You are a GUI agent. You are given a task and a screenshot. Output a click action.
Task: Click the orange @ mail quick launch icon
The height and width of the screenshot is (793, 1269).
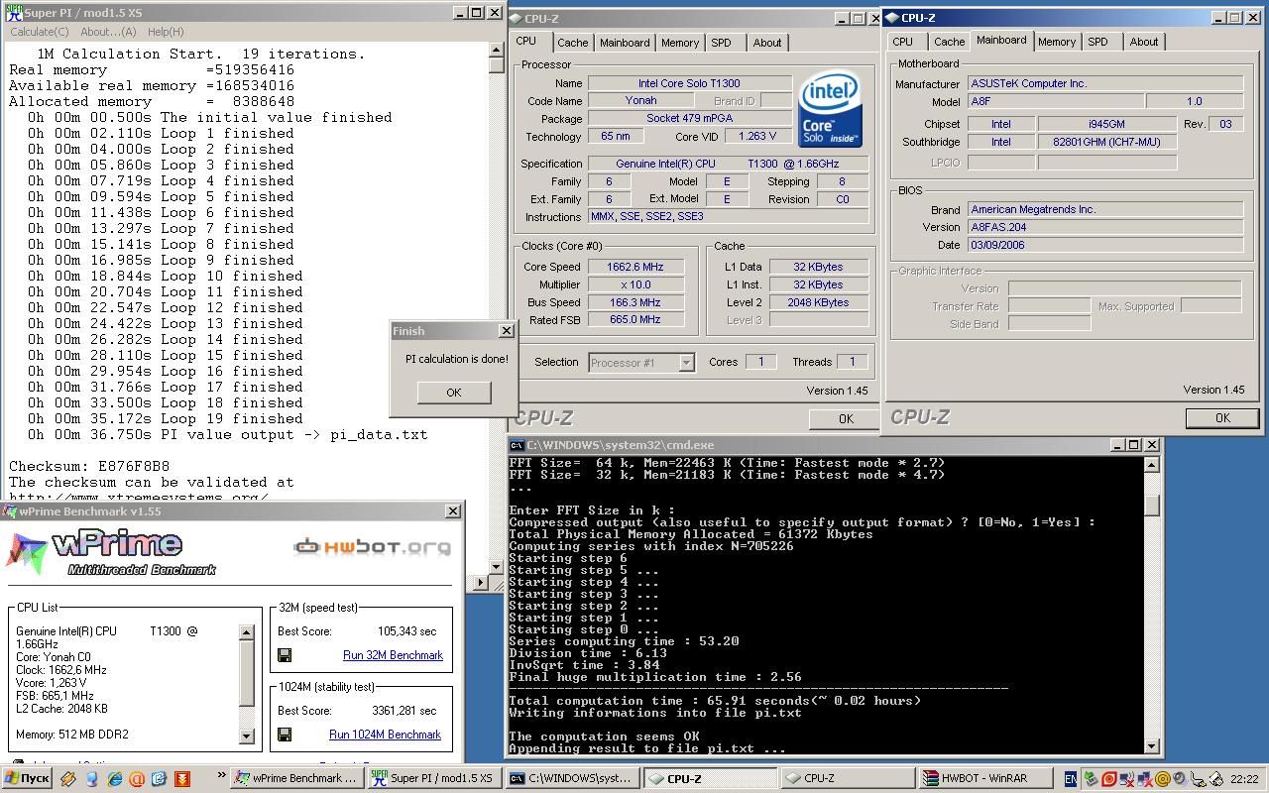tap(137, 779)
